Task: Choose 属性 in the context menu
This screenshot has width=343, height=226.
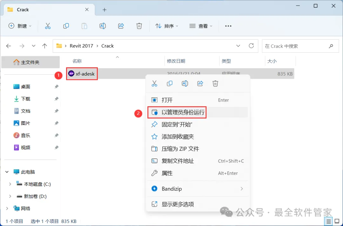Action: [198, 173]
